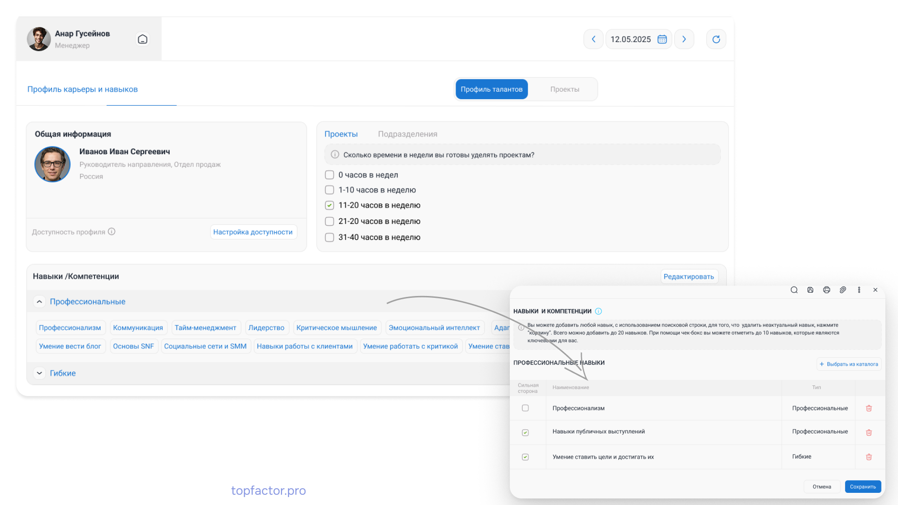Collapse the Профессиональные skills section
898x505 pixels.
39,302
